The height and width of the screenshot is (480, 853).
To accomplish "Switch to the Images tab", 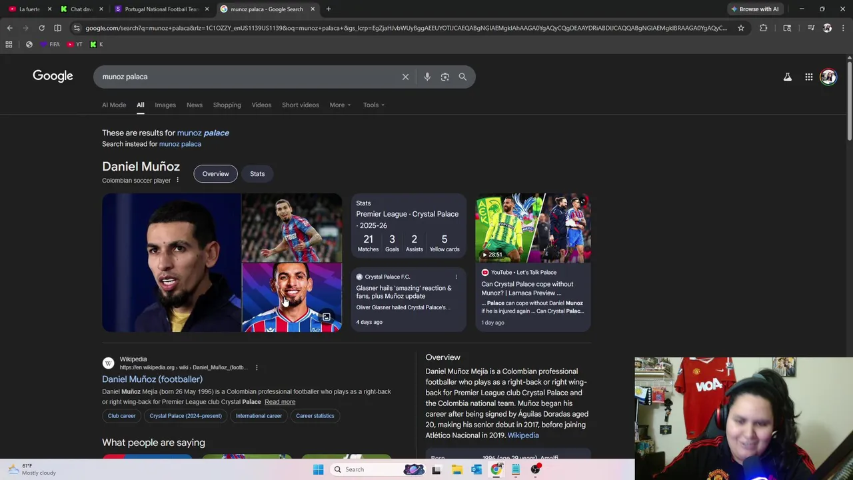I will pyautogui.click(x=165, y=105).
